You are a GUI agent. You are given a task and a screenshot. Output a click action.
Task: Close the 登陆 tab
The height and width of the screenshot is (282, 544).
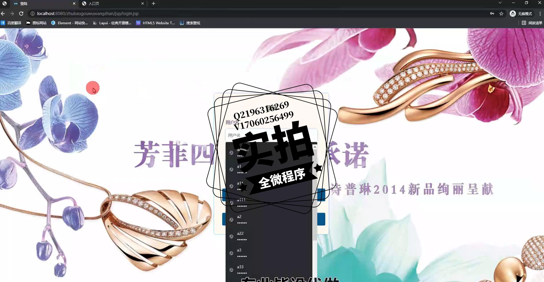click(74, 3)
